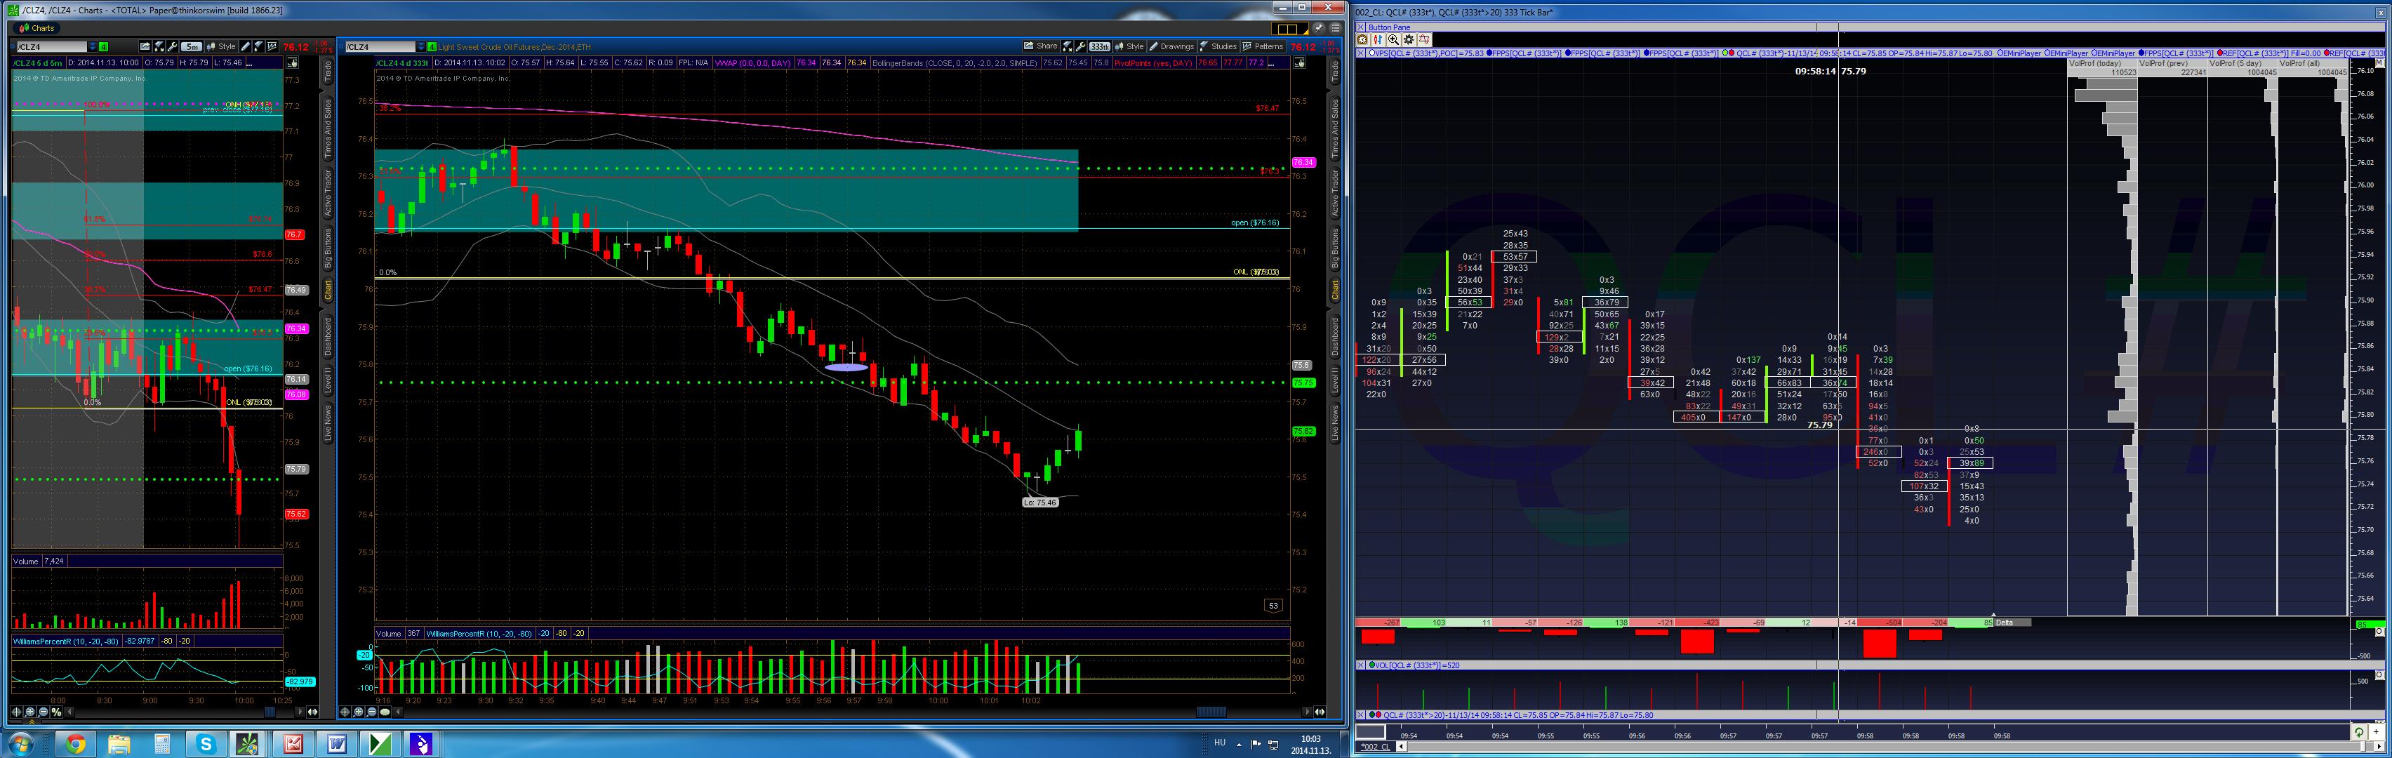Open gear settings in Button Pane
Viewport: 2392px width, 758px height.
point(1409,39)
